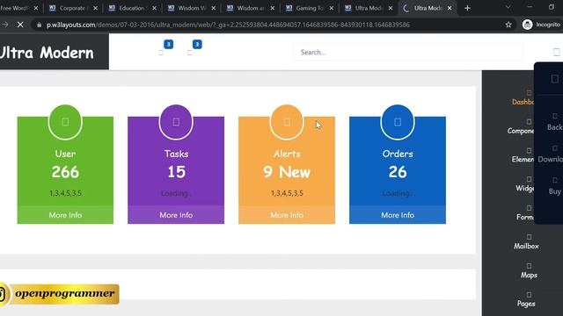Image resolution: width=563 pixels, height=316 pixels.
Task: Click 1,3,4,5,3,5 text on User card
Action: pyautogui.click(x=65, y=193)
